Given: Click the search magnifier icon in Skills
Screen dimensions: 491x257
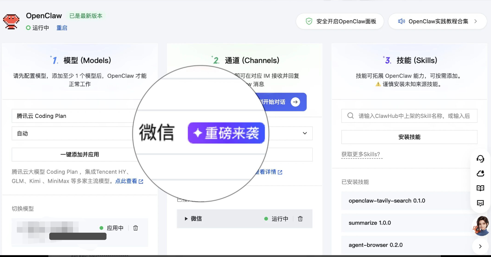Looking at the screenshot, I should tap(351, 116).
